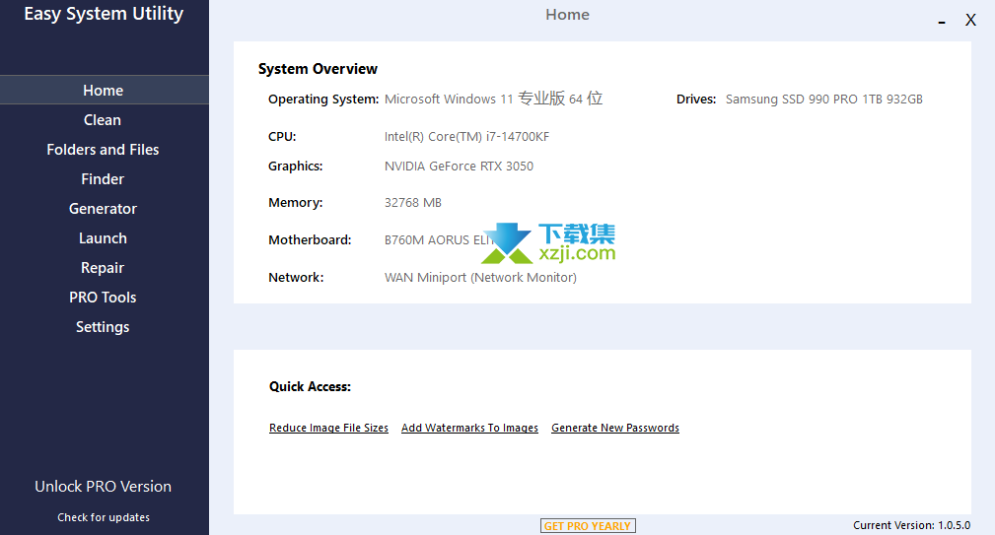Image resolution: width=995 pixels, height=535 pixels.
Task: Open the Repair section
Action: pyautogui.click(x=103, y=268)
